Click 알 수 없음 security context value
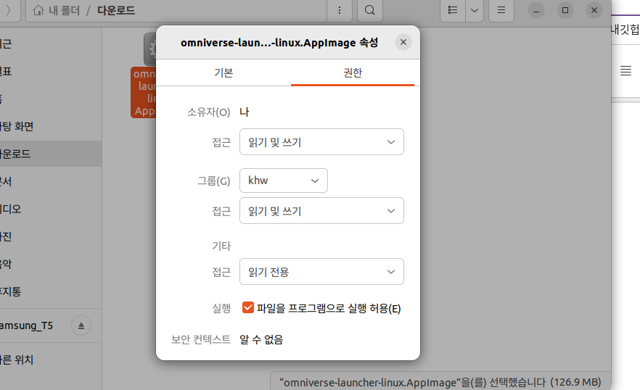 point(261,339)
